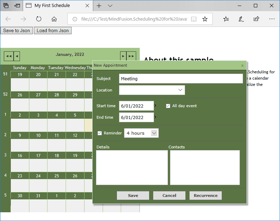Expand the Reminder 4 hours dropdown
This screenshot has width=280, height=221.
(154, 133)
